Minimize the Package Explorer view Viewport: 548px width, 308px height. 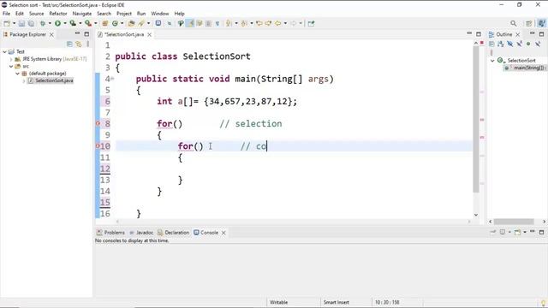tap(77, 33)
